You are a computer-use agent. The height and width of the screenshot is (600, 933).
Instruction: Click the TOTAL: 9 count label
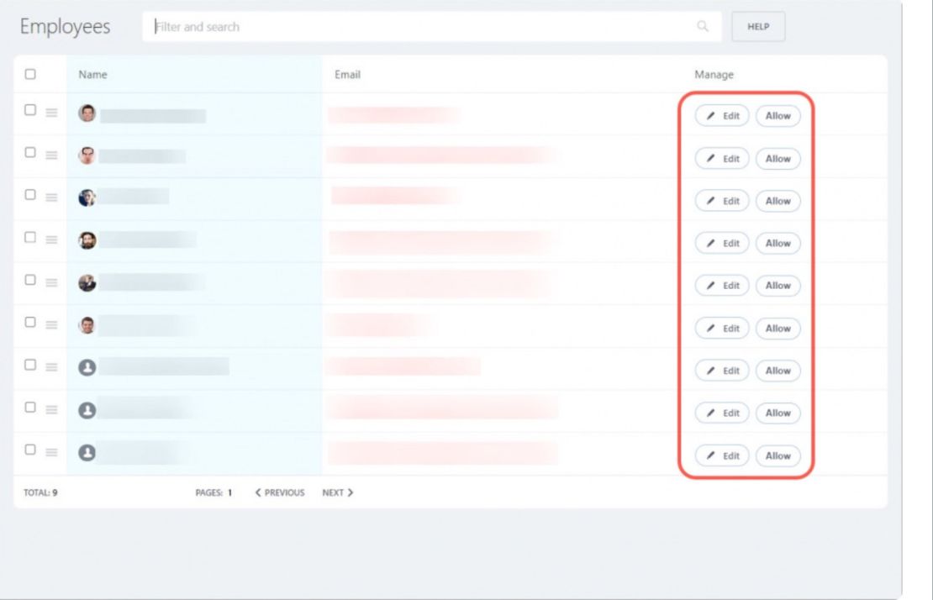tap(40, 492)
